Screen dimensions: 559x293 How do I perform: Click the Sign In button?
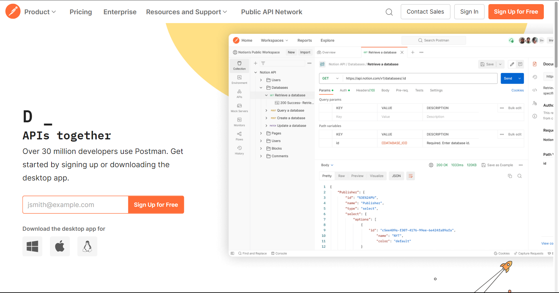[x=469, y=12]
